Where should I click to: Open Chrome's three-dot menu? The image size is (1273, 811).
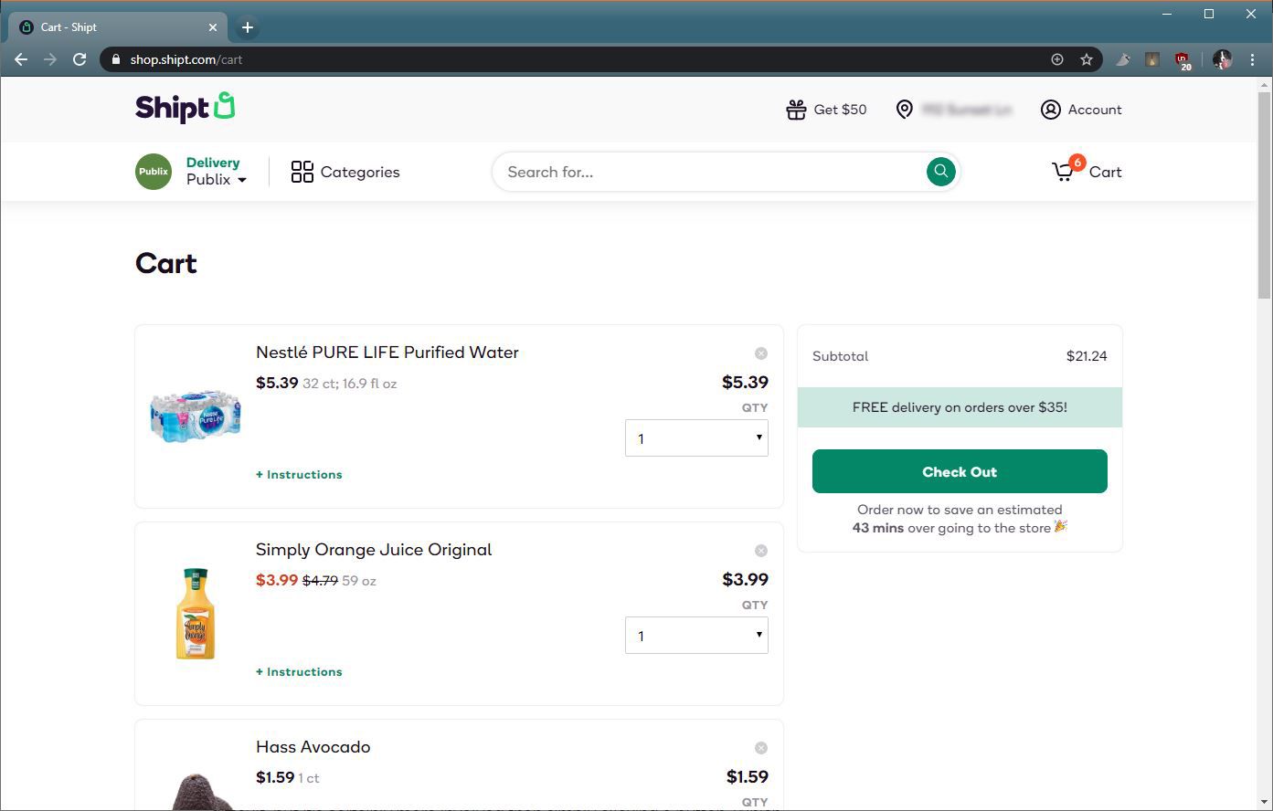[x=1252, y=59]
